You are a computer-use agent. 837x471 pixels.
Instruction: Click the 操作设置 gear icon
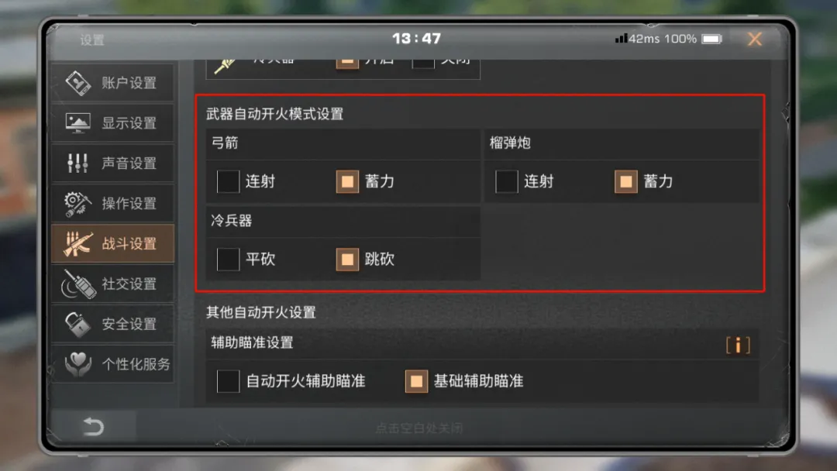coord(77,203)
